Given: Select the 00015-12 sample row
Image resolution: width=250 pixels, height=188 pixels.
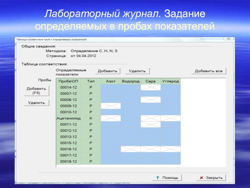Looking at the screenshot, I should pyautogui.click(x=118, y=143).
